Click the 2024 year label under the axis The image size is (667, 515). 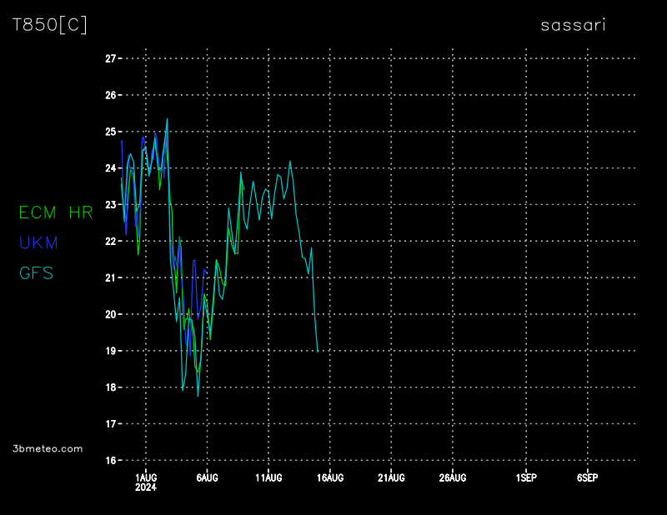[146, 488]
